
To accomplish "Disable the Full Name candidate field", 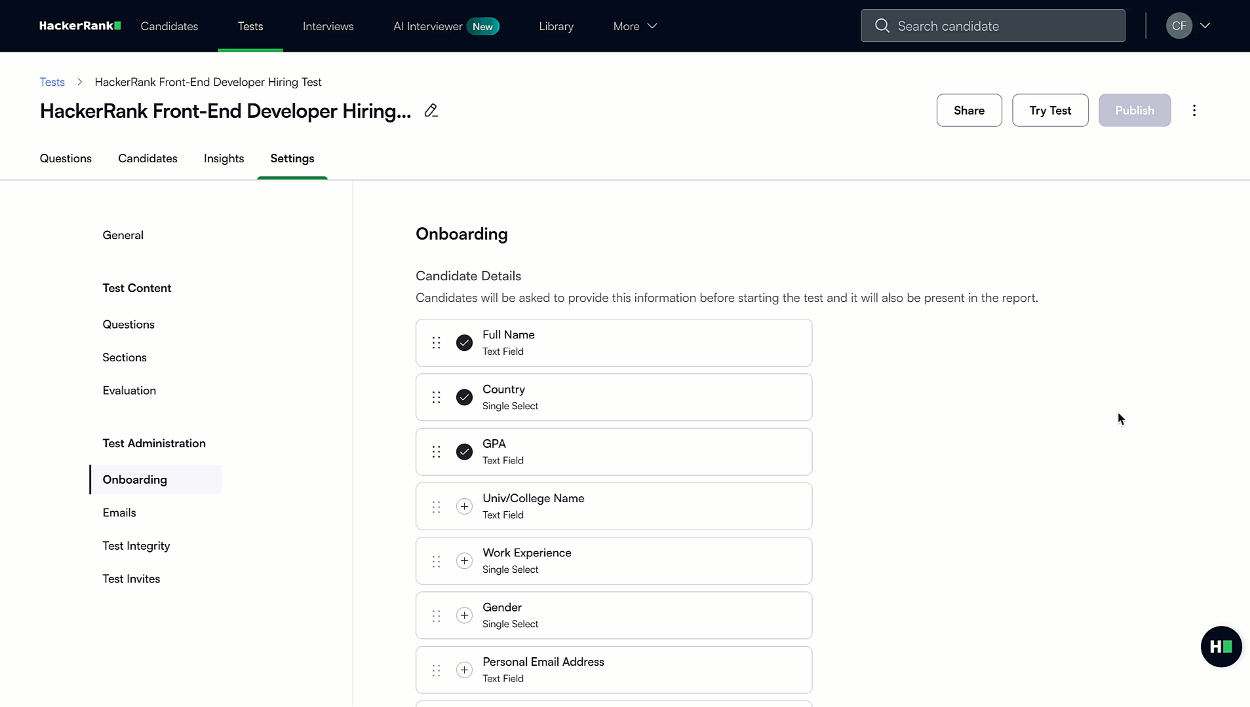I will coord(464,342).
